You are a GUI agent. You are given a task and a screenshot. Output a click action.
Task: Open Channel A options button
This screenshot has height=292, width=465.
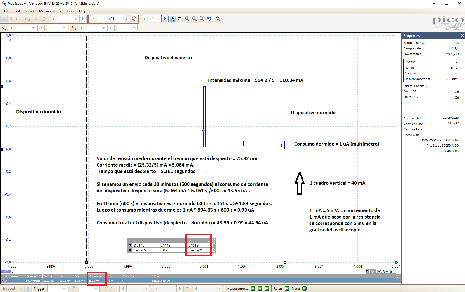4,28
